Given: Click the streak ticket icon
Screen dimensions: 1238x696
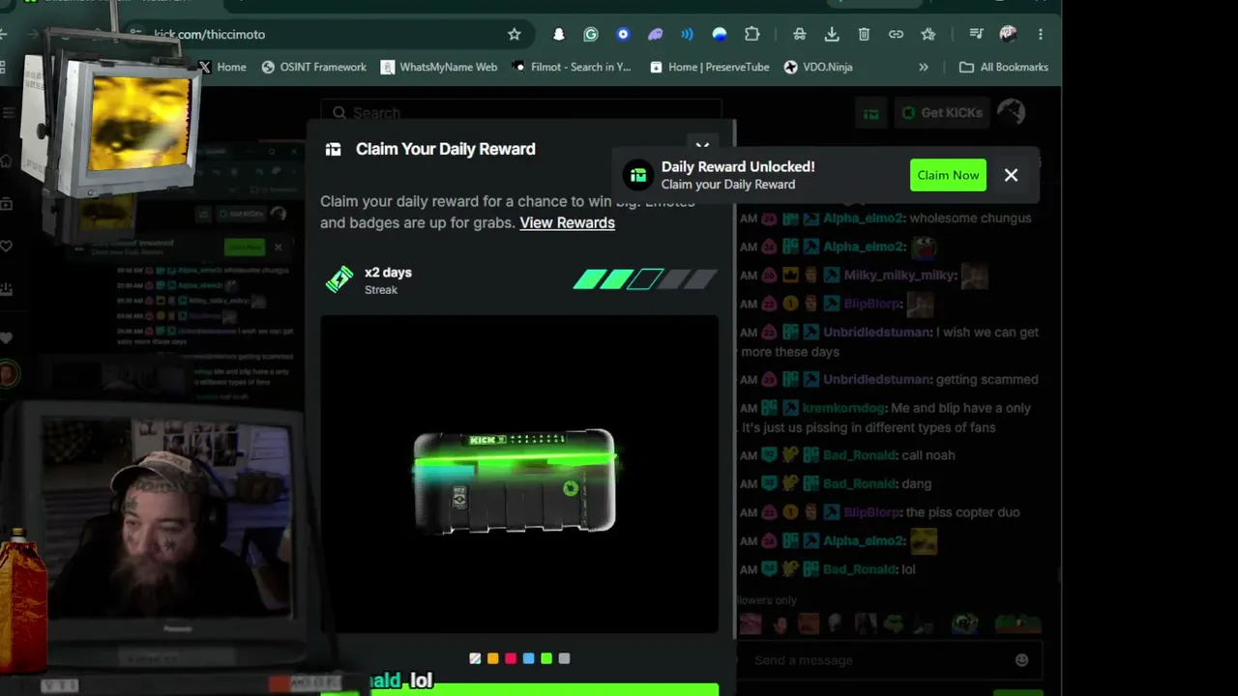Looking at the screenshot, I should coord(339,279).
